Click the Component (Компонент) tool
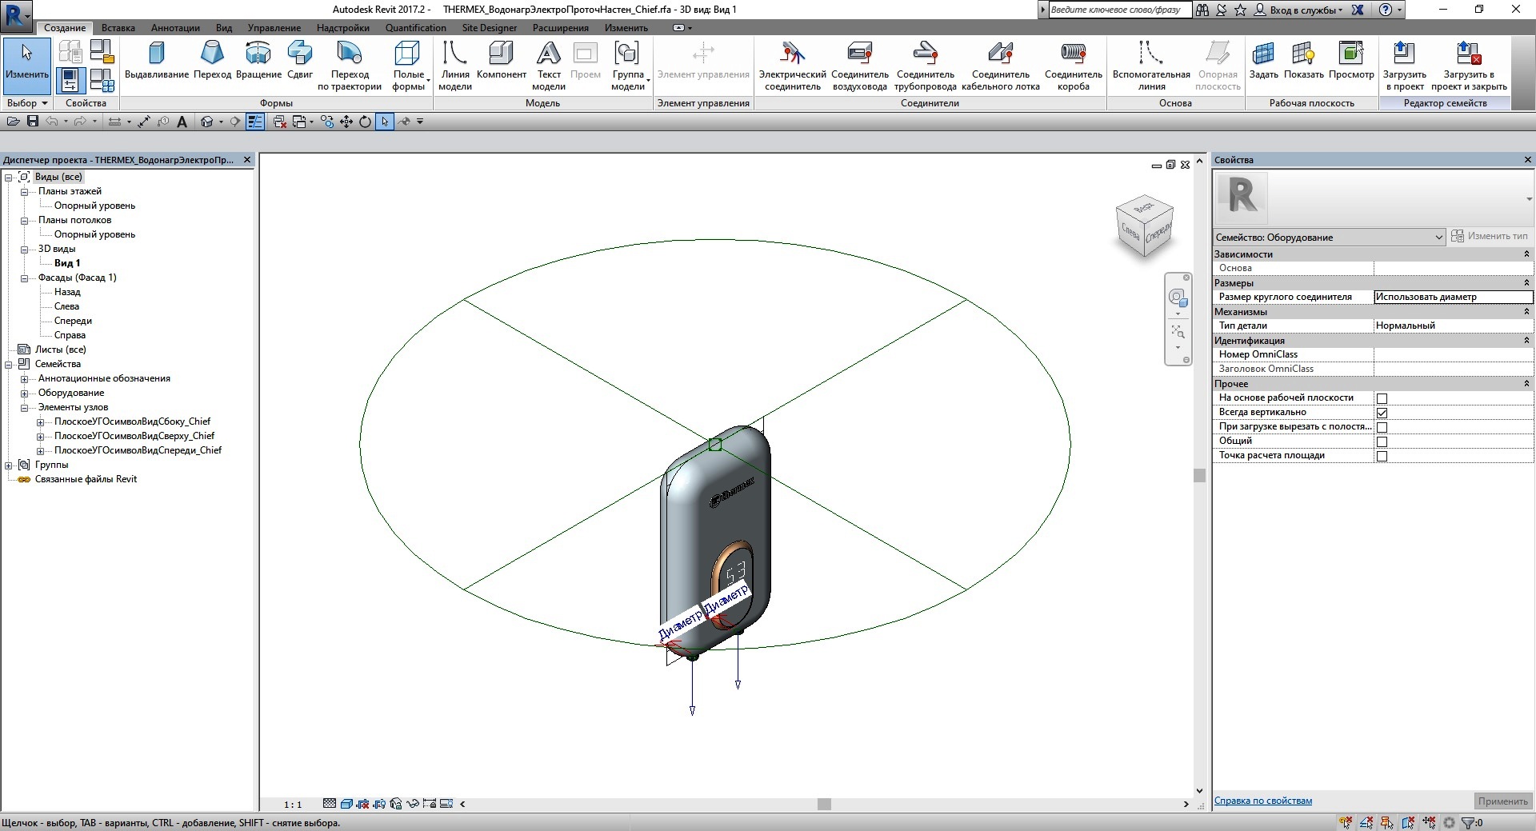The image size is (1536, 831). click(502, 61)
